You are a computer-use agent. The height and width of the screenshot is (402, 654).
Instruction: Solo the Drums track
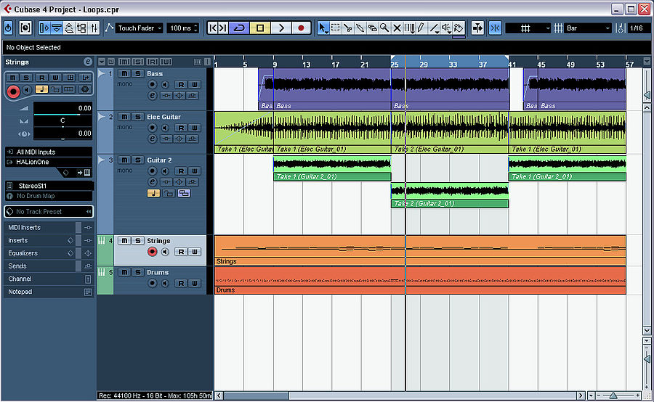pos(137,272)
